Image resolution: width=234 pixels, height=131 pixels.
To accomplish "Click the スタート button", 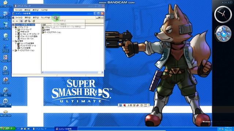I will pyautogui.click(x=8, y=128).
